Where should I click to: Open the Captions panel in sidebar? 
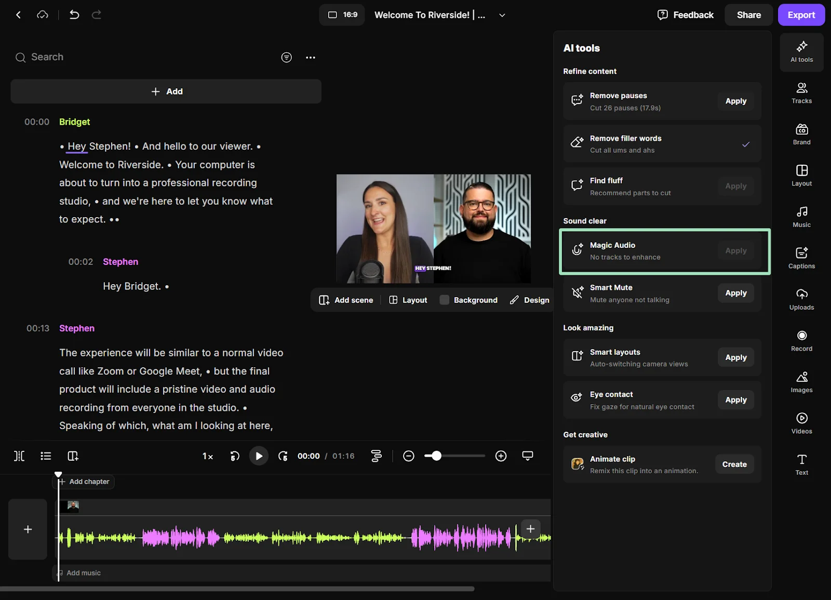pos(801,258)
